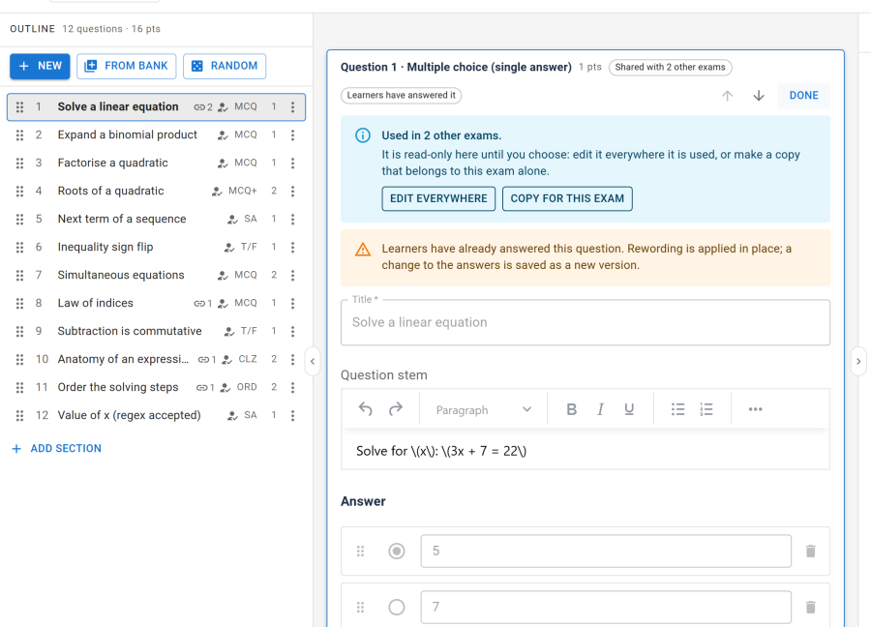Toggle bold formatting in question stem
This screenshot has width=871, height=627.
click(x=571, y=409)
